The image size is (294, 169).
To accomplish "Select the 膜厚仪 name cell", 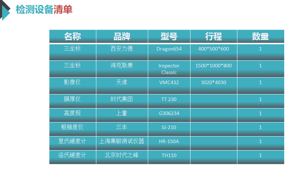I will pyautogui.click(x=72, y=99).
